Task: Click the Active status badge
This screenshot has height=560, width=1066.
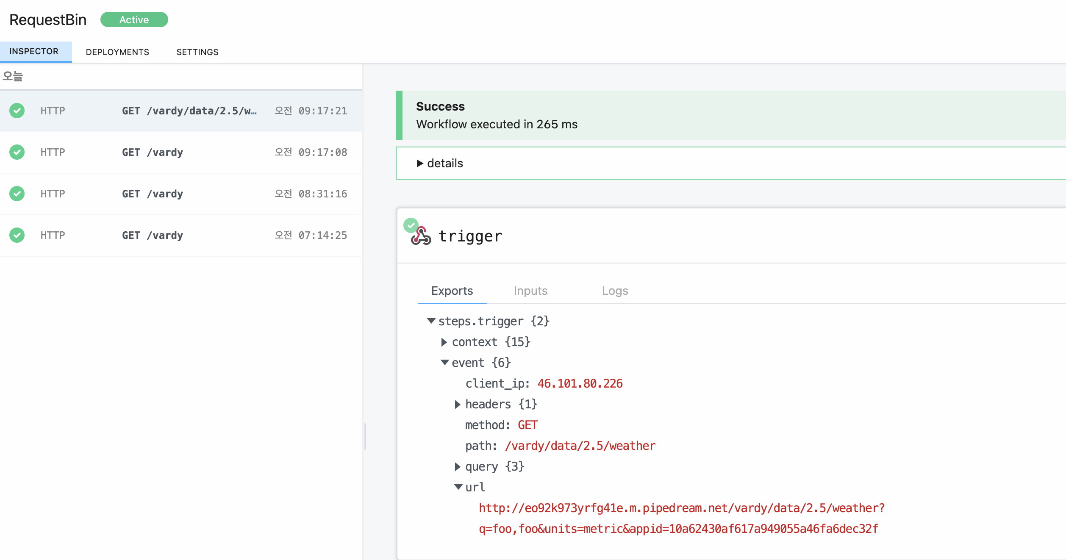Action: coord(134,19)
